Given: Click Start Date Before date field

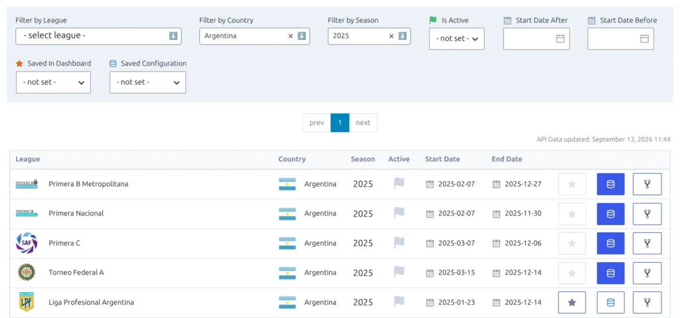Looking at the screenshot, I should pos(621,39).
